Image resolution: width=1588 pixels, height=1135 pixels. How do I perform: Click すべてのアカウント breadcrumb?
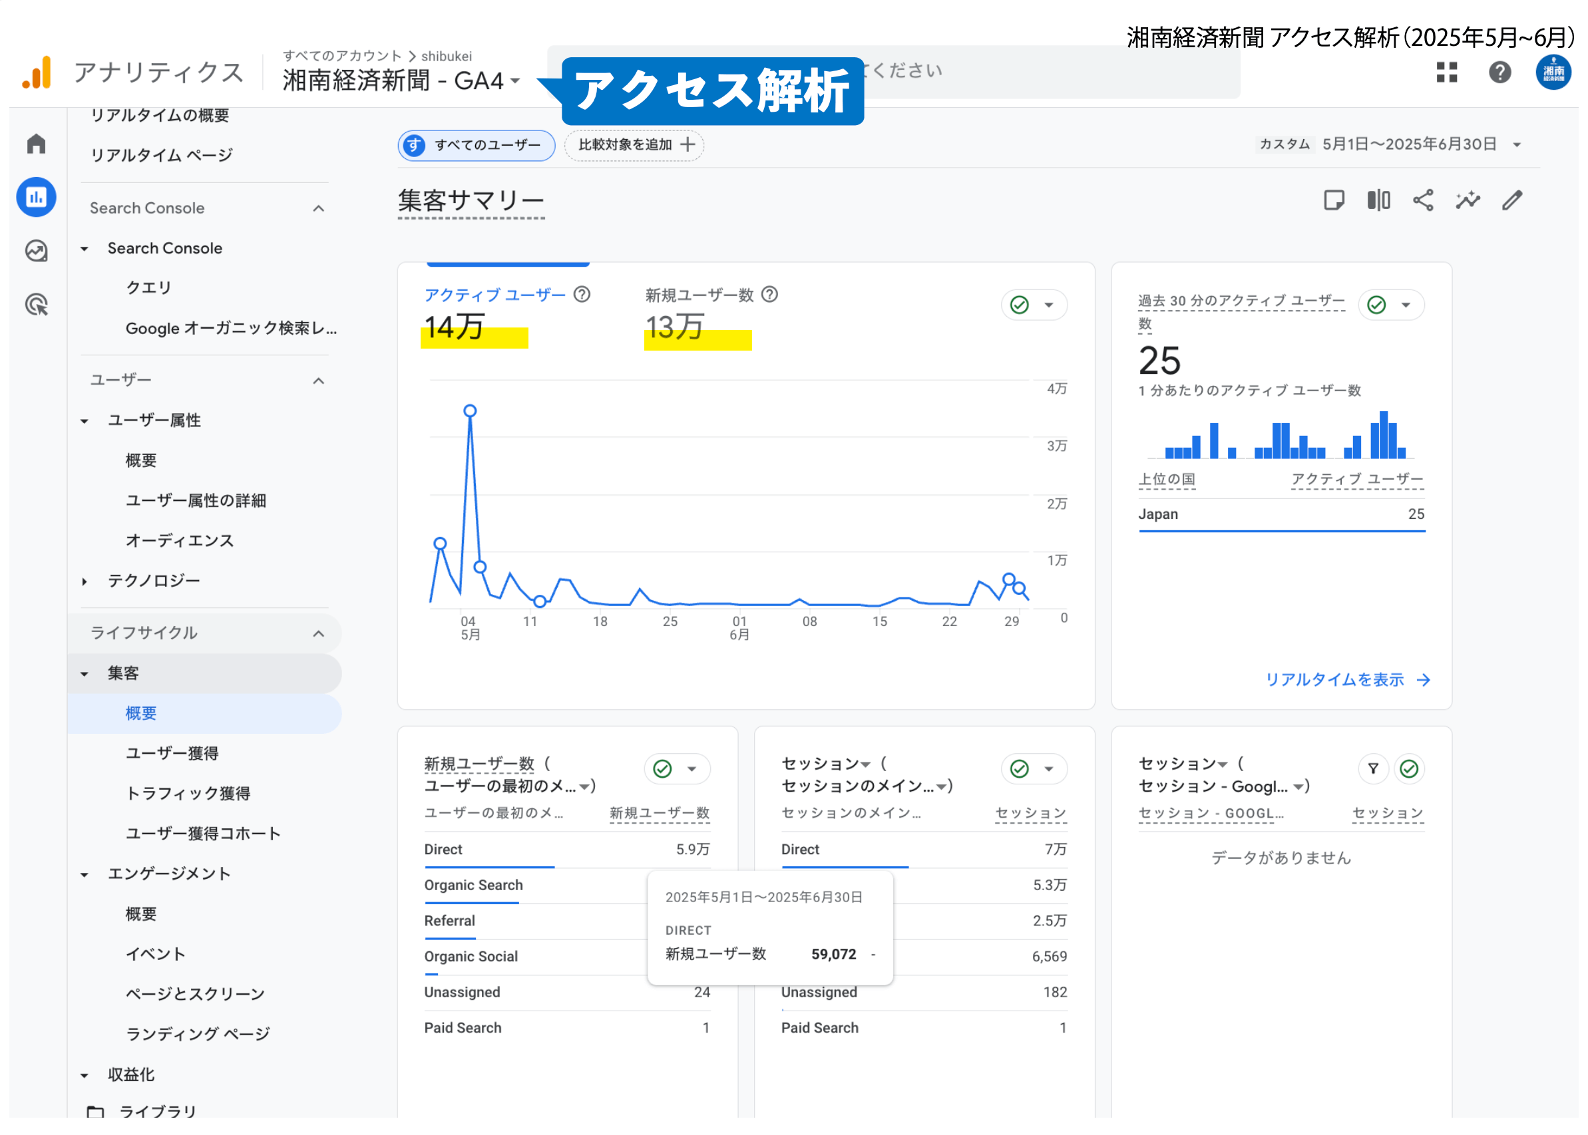[x=343, y=56]
